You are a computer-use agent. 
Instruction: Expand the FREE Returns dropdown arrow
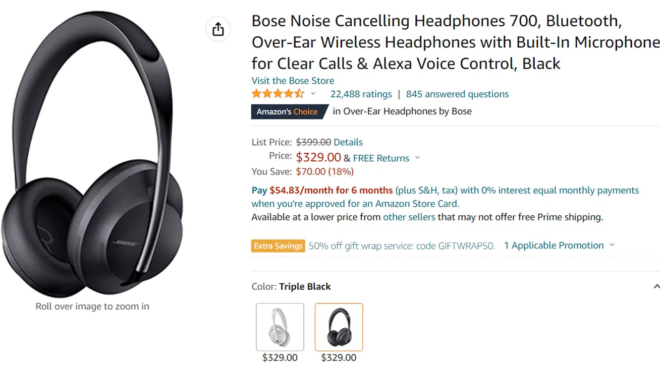click(x=417, y=158)
